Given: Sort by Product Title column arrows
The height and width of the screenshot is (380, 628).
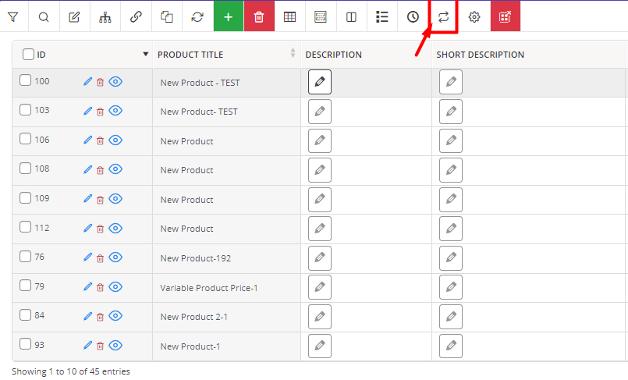Looking at the screenshot, I should [x=293, y=53].
